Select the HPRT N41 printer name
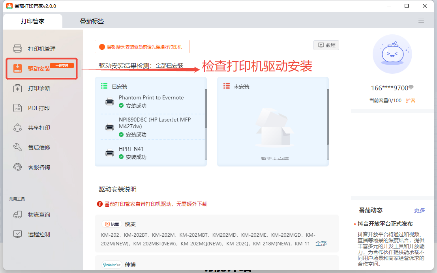Viewport: 437px width, 273px height. pos(131,149)
